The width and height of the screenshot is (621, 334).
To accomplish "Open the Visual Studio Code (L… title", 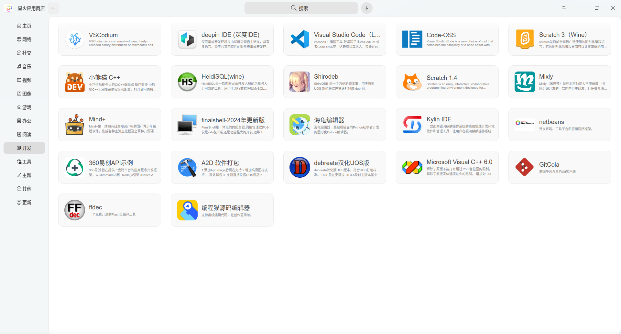I will pos(347,35).
